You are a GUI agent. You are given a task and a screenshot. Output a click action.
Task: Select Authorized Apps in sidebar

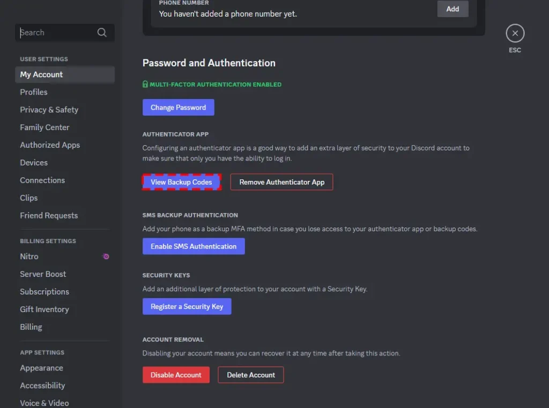50,145
